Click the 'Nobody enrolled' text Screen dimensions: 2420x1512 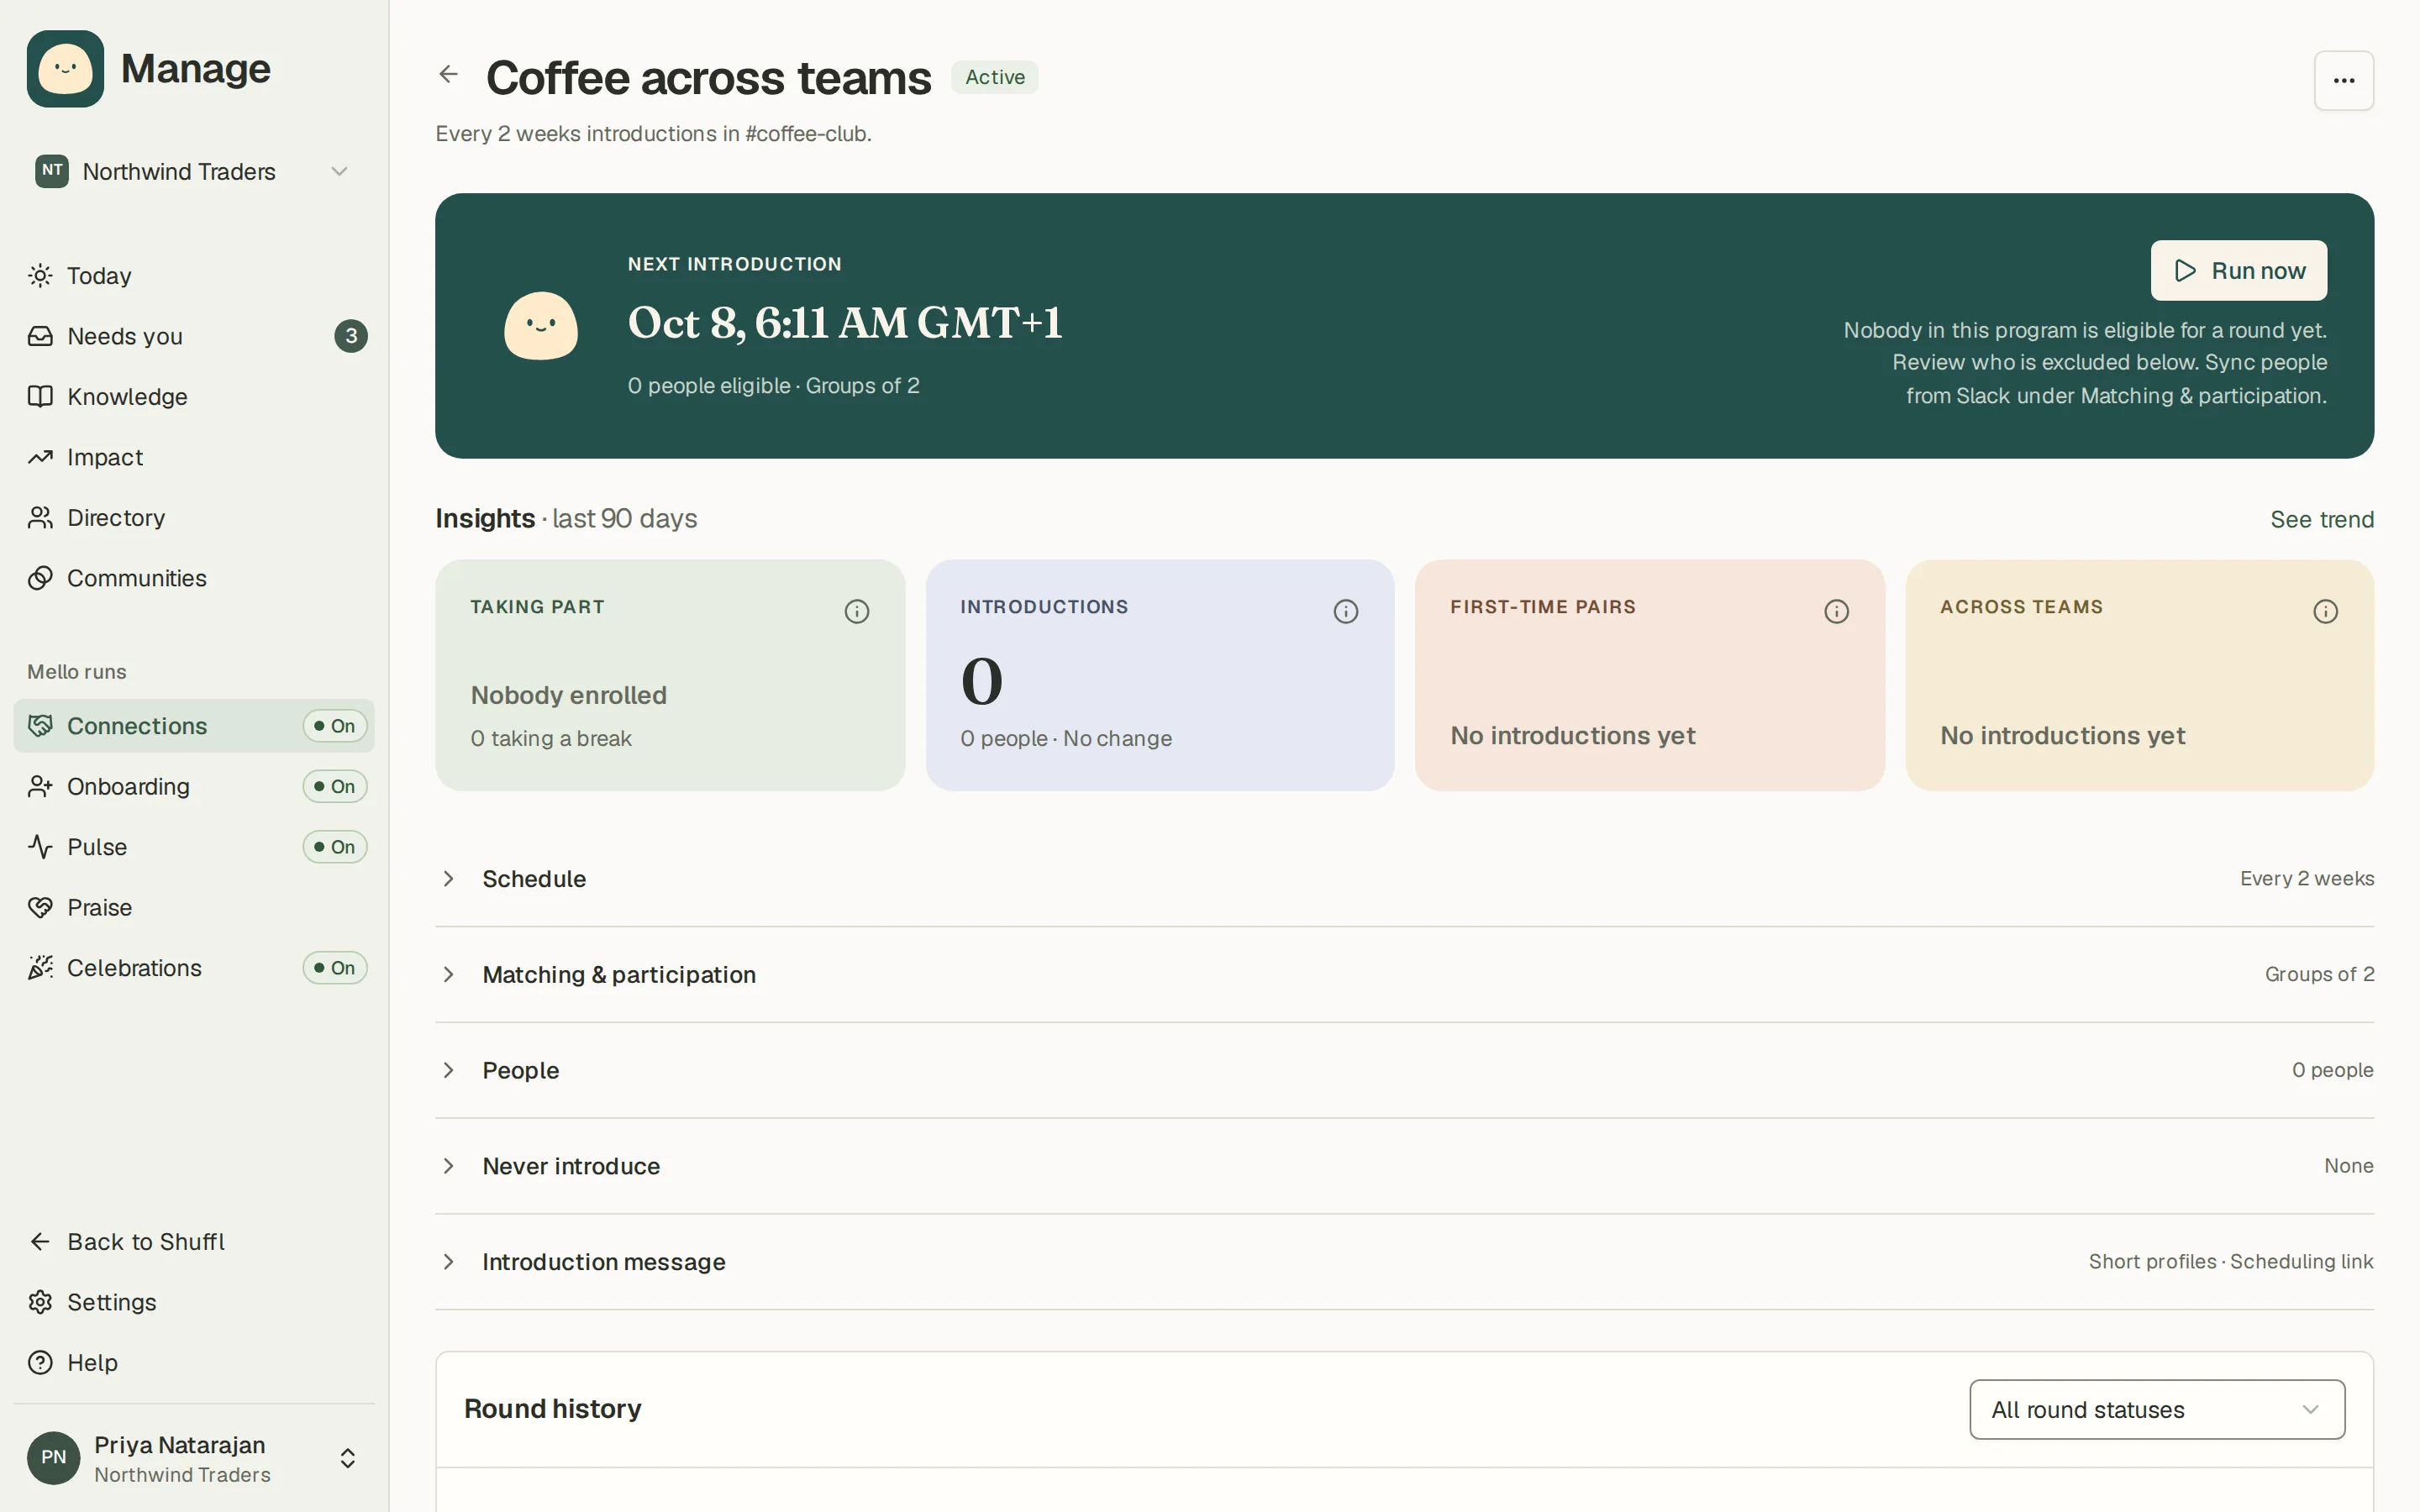click(x=568, y=695)
